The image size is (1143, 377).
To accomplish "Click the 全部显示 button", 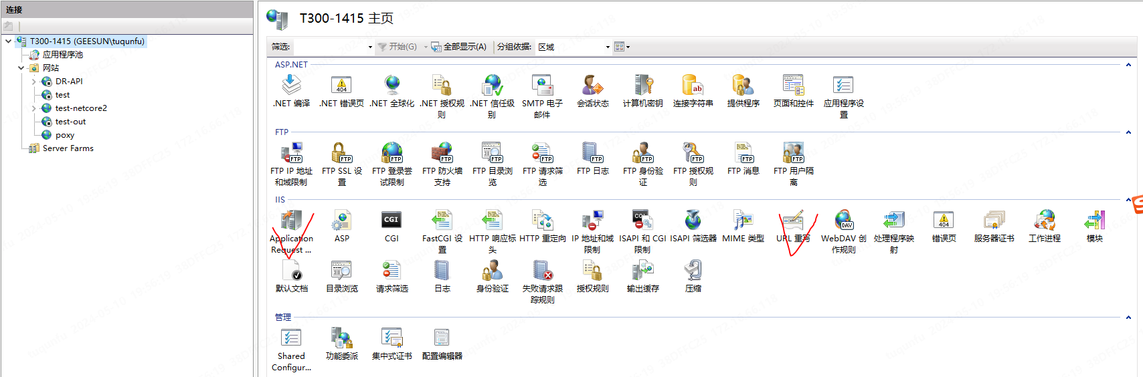I will pos(459,47).
